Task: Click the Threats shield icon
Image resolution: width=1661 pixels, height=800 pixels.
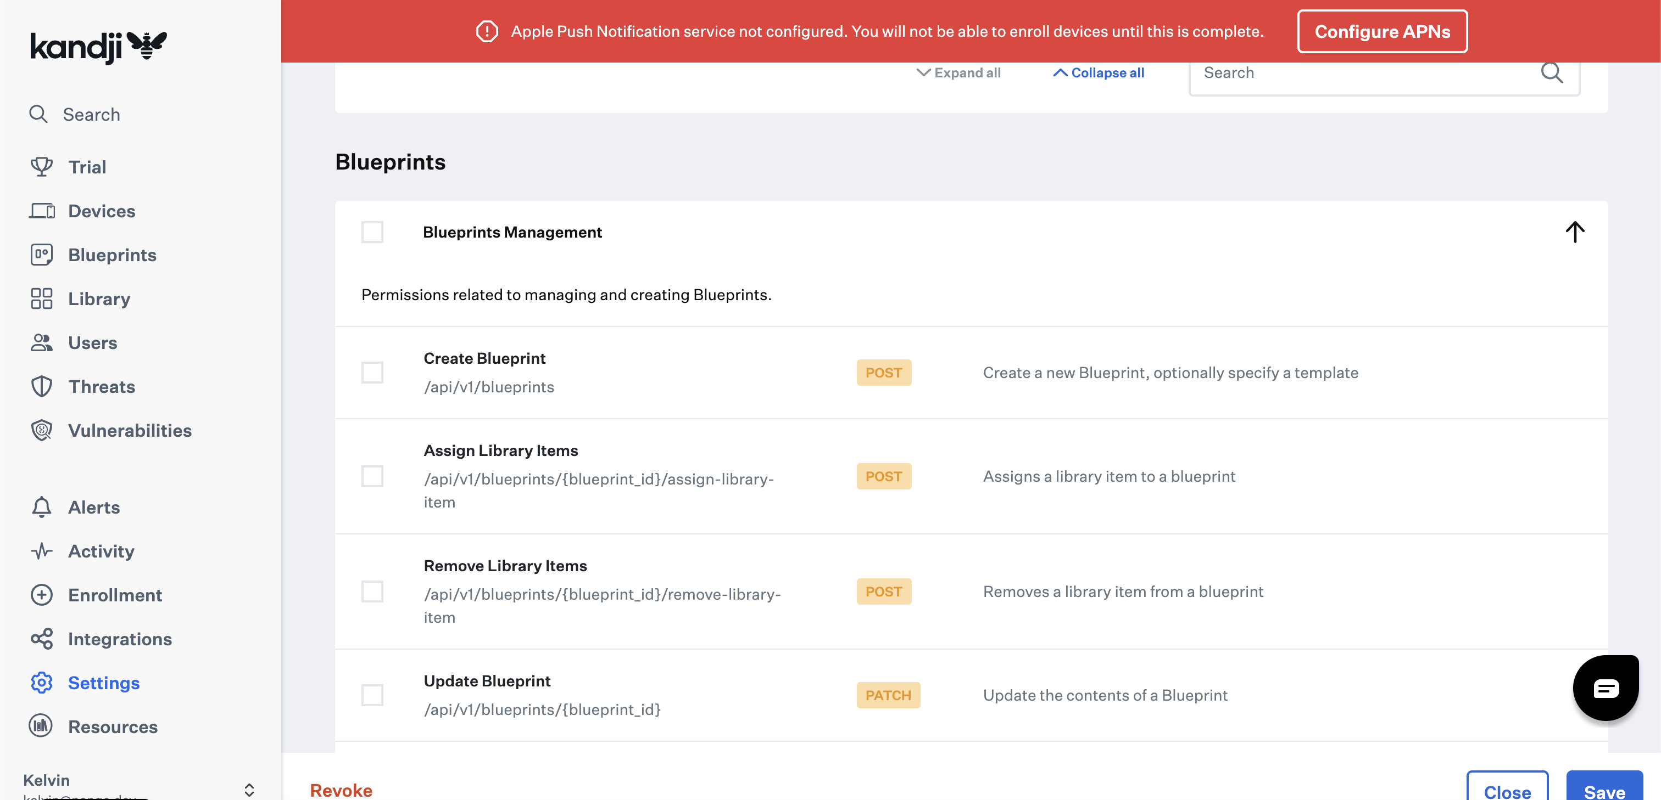Action: click(41, 386)
